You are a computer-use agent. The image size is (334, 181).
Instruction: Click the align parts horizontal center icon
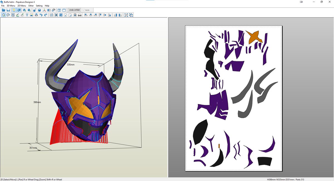[x=90, y=15]
